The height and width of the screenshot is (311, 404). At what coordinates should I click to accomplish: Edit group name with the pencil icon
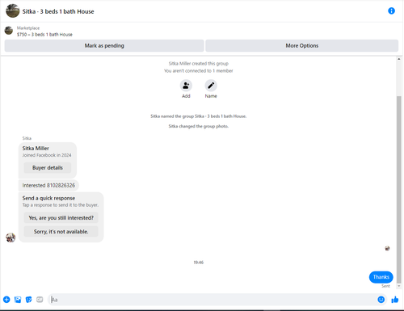coord(211,86)
